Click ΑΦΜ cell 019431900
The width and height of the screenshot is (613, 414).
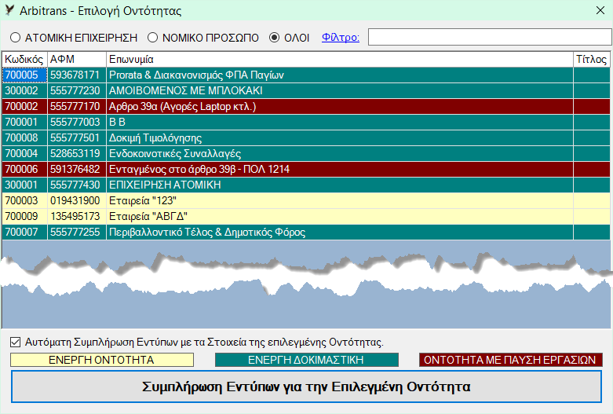pyautogui.click(x=77, y=201)
